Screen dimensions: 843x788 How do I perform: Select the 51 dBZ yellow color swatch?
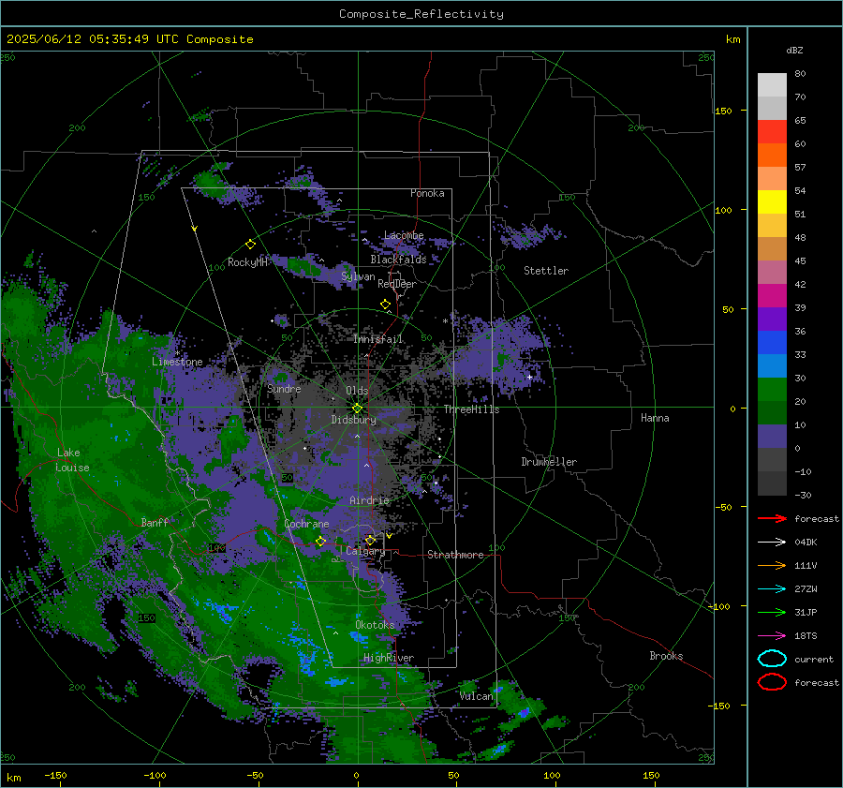[x=772, y=201]
